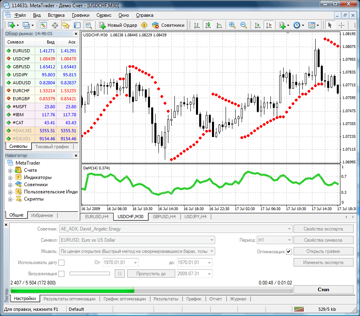Switch to the Избранное tab

click(42, 215)
